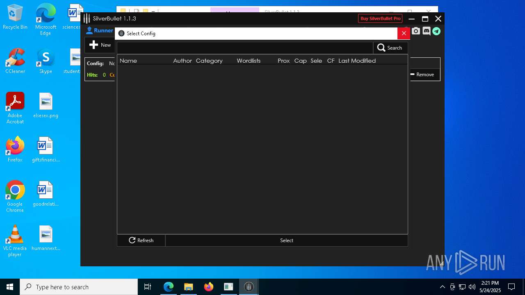Viewport: 525px width, 295px height.
Task: Open VLC media player shortcut
Action: pyautogui.click(x=15, y=241)
